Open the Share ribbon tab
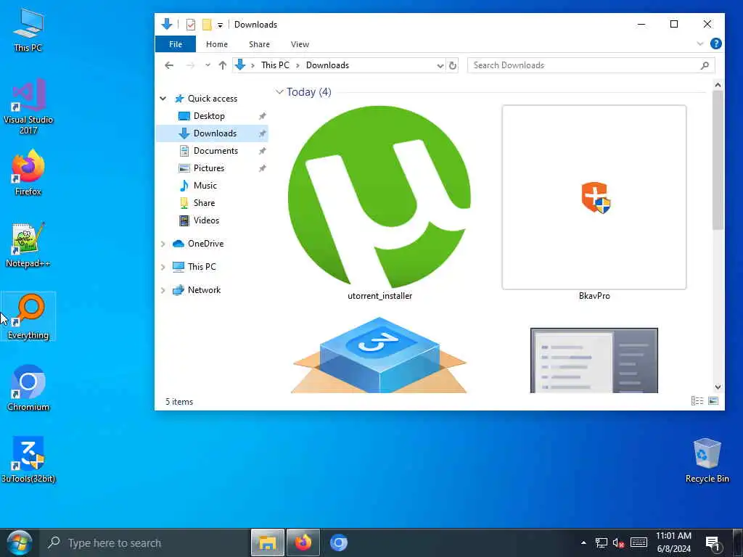Screen dimensions: 743x557 (259, 44)
